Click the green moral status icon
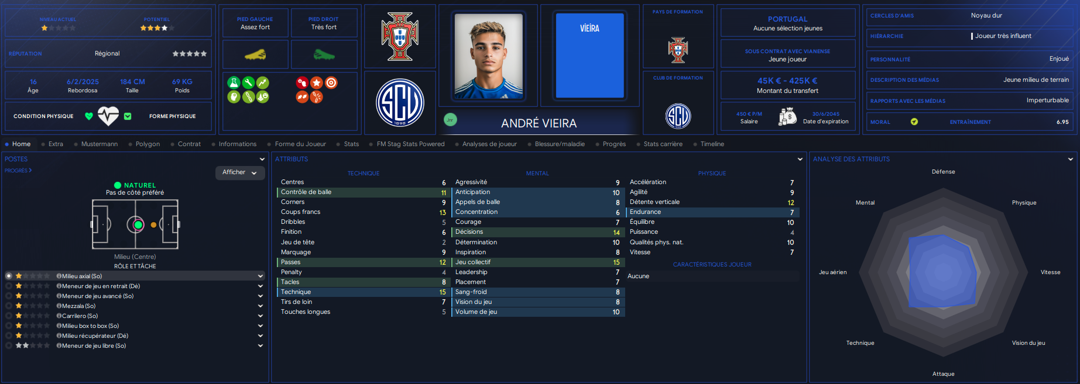Viewport: 1080px width, 384px height. click(x=914, y=122)
